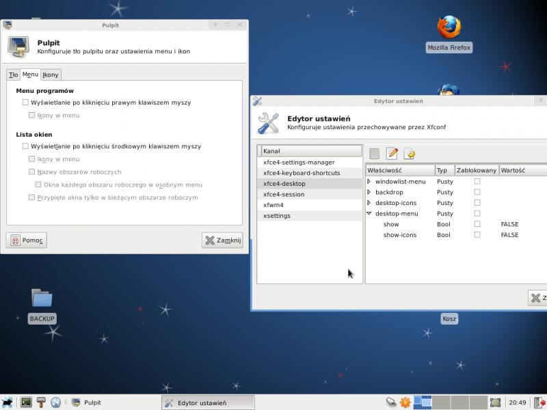
Task: Click the edit property pencil icon
Action: 392,154
